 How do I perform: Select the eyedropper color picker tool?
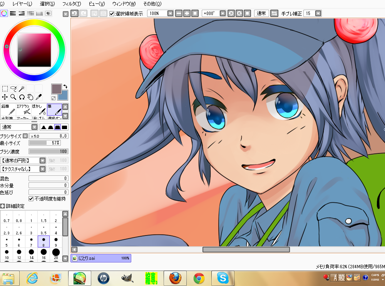pyautogui.click(x=38, y=97)
